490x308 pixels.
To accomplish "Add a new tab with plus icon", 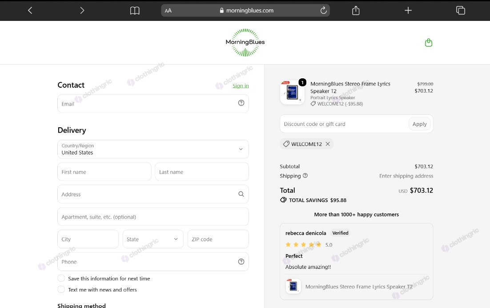I will pos(408,10).
